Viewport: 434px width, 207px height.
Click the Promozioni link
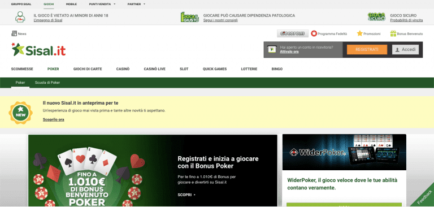372,34
